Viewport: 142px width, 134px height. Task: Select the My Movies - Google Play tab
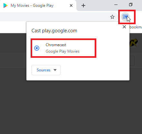tap(38, 5)
